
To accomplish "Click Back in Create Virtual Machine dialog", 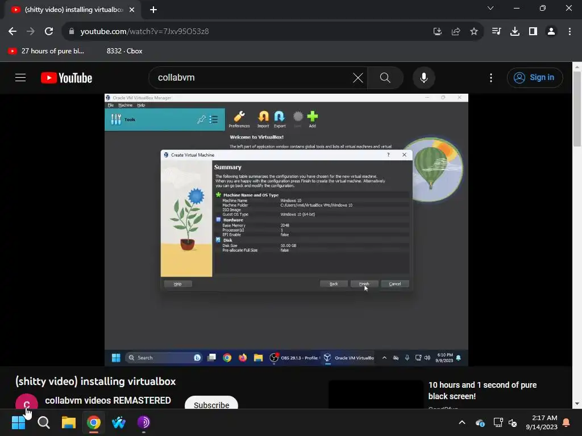I will click(334, 284).
